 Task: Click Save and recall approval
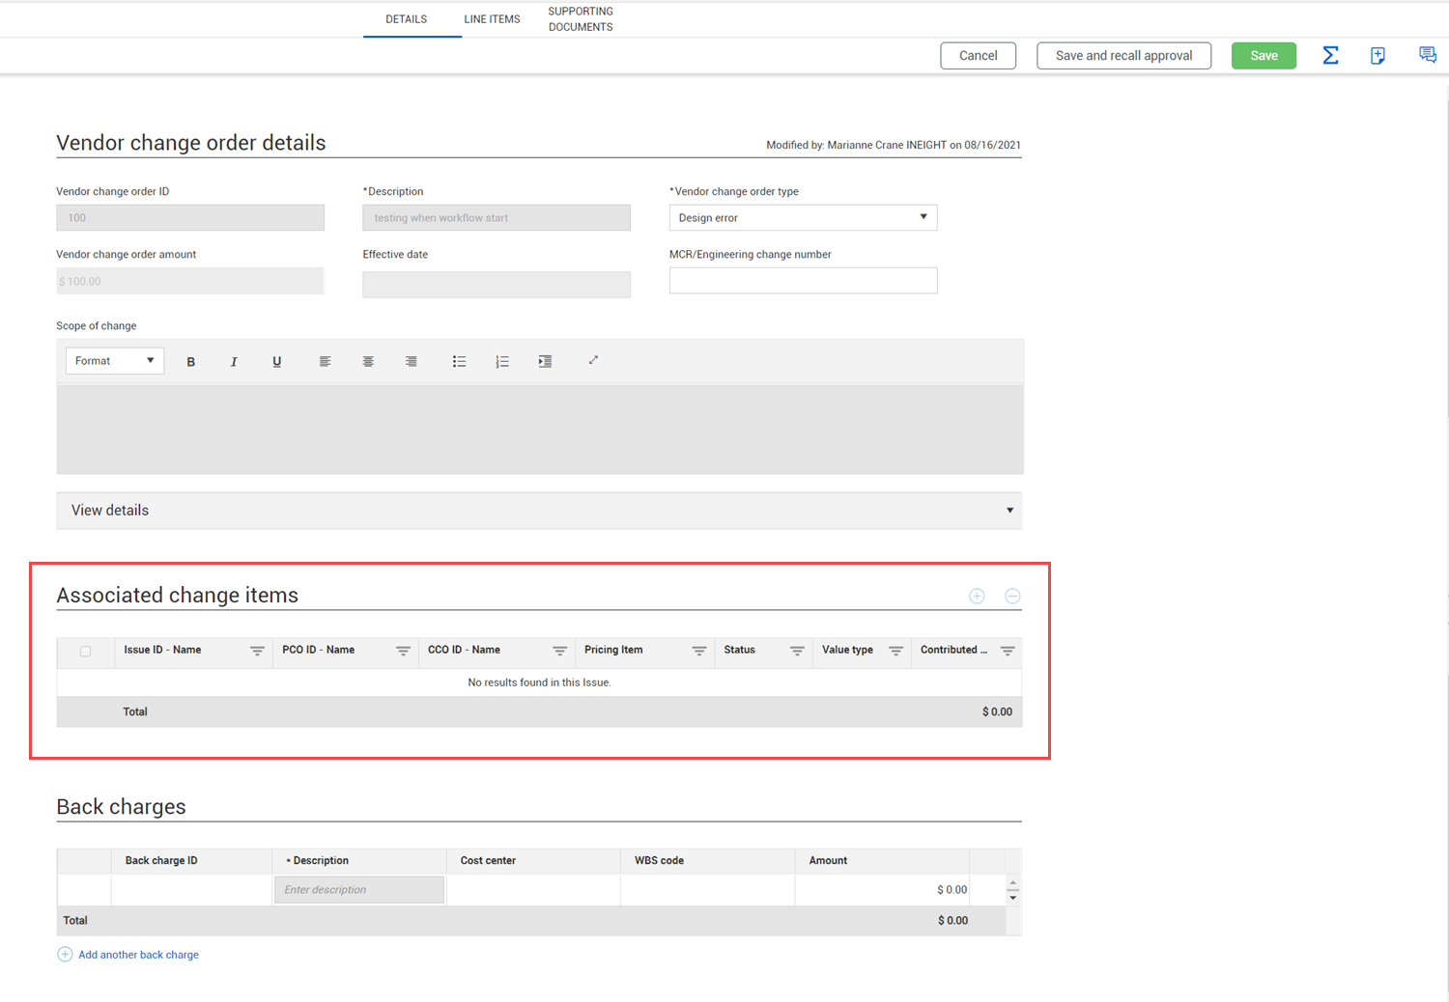click(x=1123, y=56)
